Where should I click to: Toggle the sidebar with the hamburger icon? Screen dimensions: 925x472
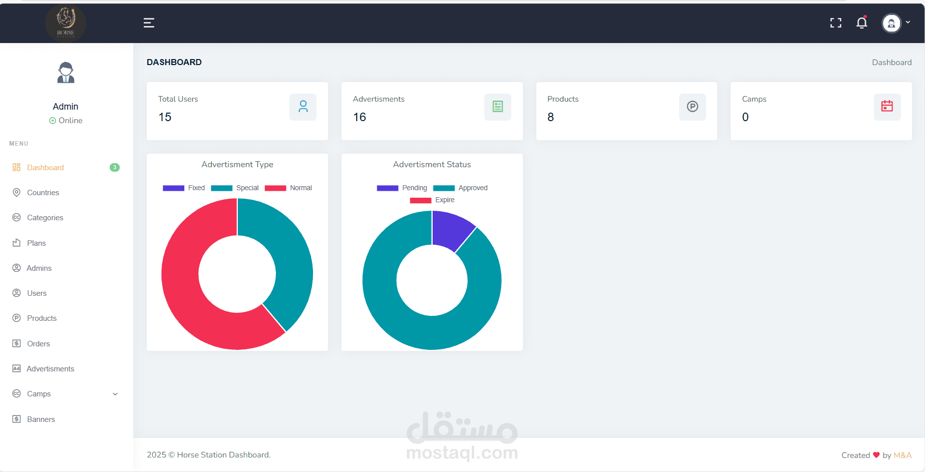point(149,23)
